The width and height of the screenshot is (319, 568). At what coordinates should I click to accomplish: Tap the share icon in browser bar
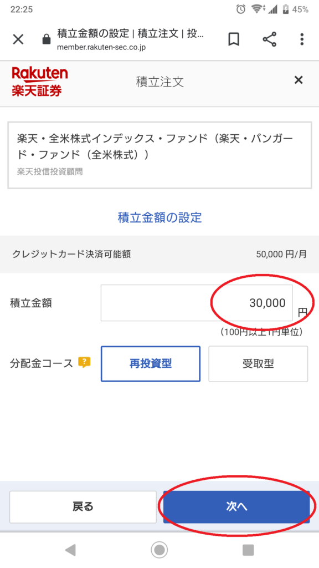[270, 39]
